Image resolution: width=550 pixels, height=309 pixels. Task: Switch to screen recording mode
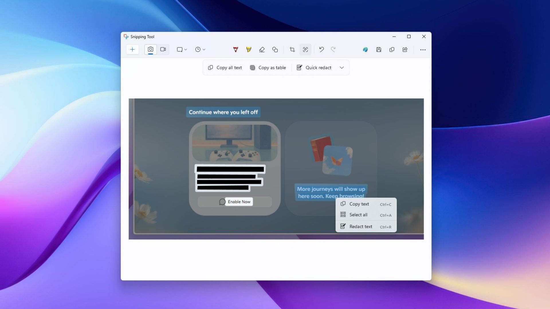coord(163,49)
